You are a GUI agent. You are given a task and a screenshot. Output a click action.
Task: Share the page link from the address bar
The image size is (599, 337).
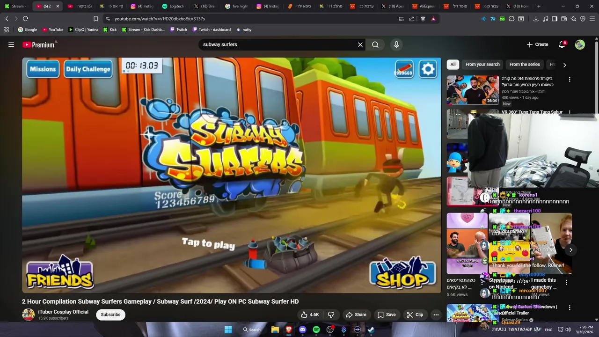(x=412, y=19)
